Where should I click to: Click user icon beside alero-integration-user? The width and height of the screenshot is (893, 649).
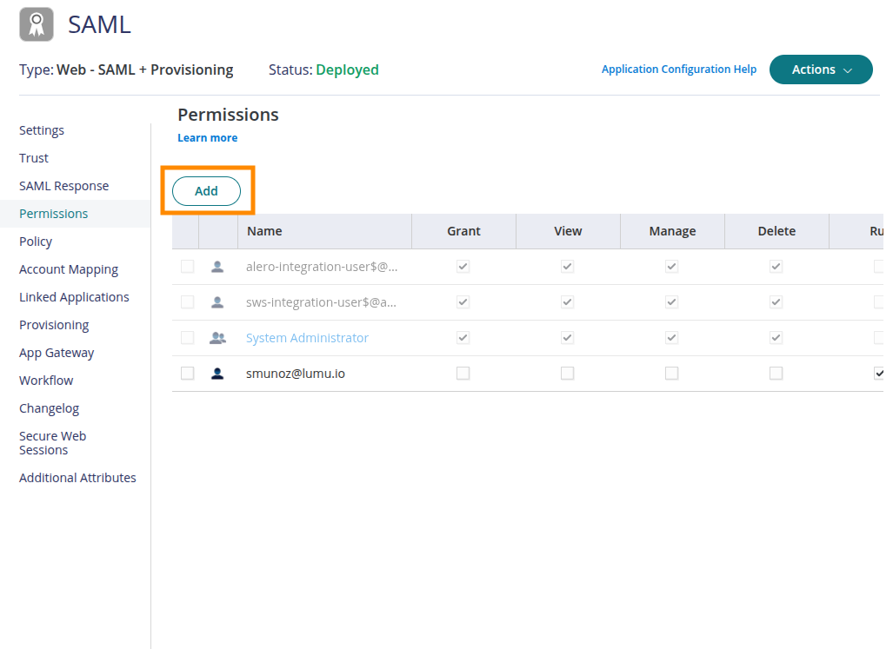coord(217,267)
